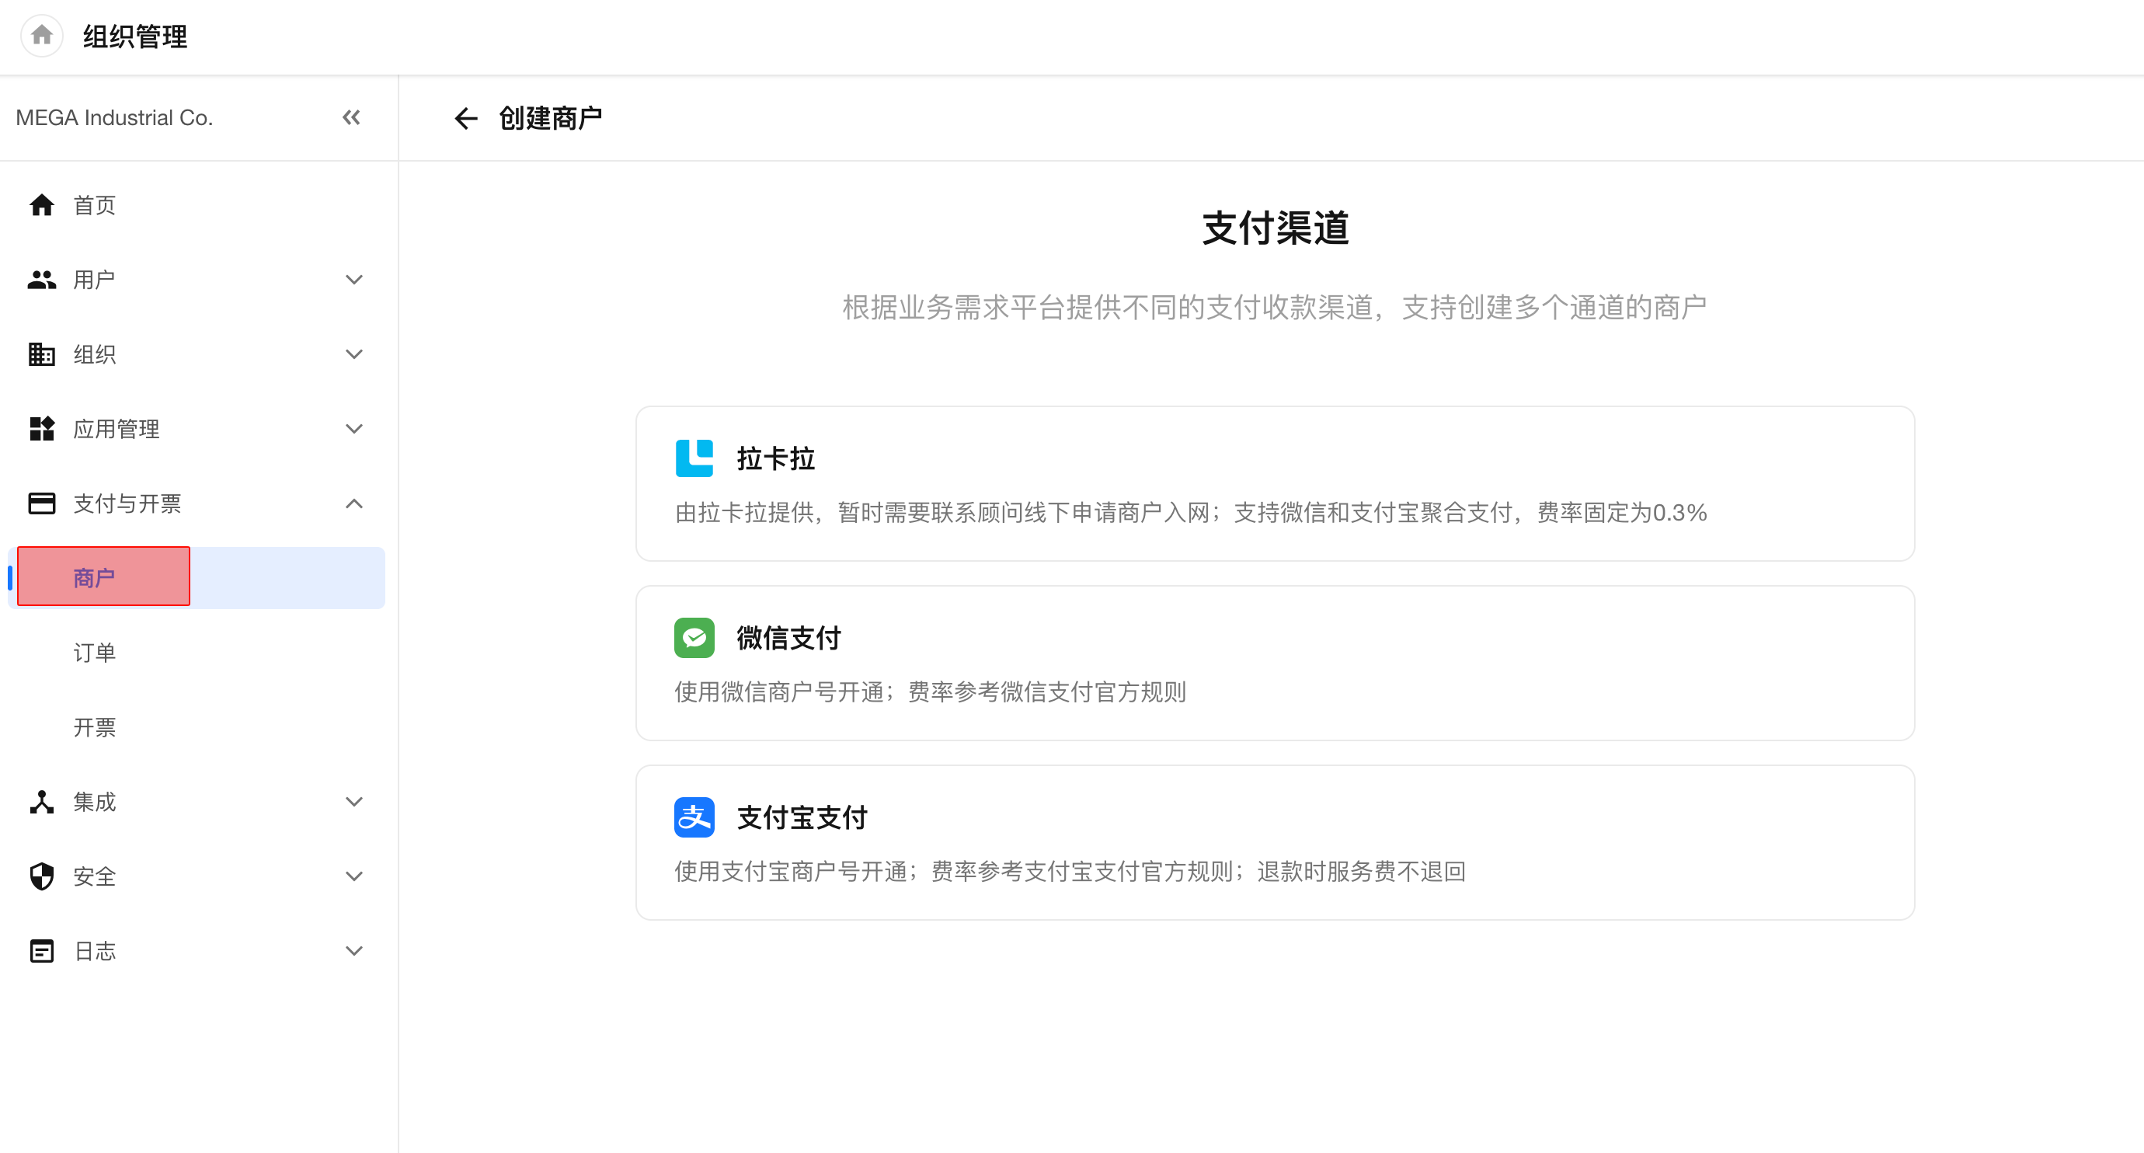Expand the 组织 menu chevron
Viewport: 2144px width, 1153px height.
coord(353,354)
